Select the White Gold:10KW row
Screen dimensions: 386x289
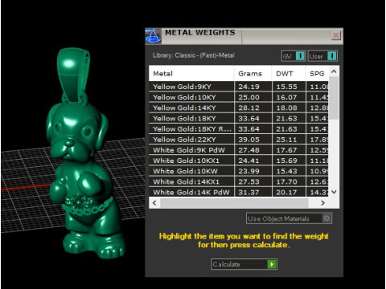coord(239,171)
